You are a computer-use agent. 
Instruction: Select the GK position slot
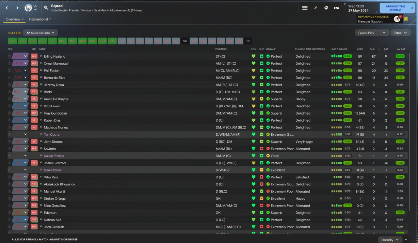(x=13, y=41)
